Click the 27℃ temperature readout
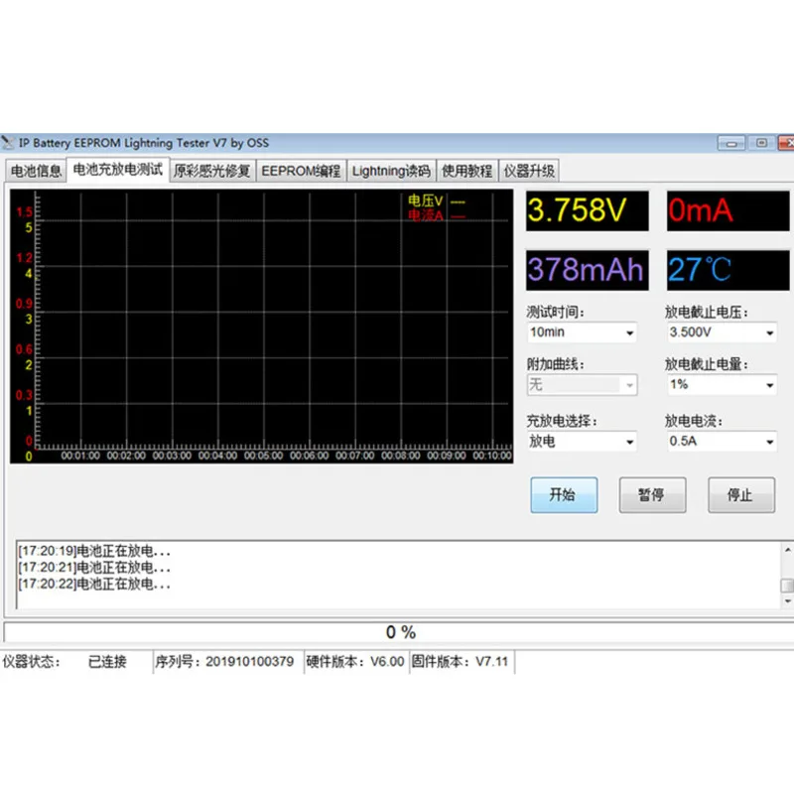 coord(728,270)
